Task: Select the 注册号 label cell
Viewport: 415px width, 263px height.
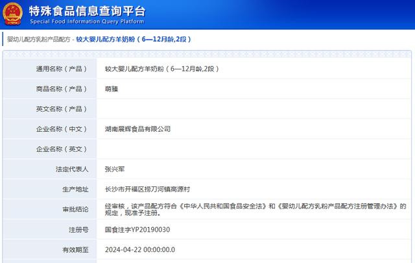Action: point(50,230)
